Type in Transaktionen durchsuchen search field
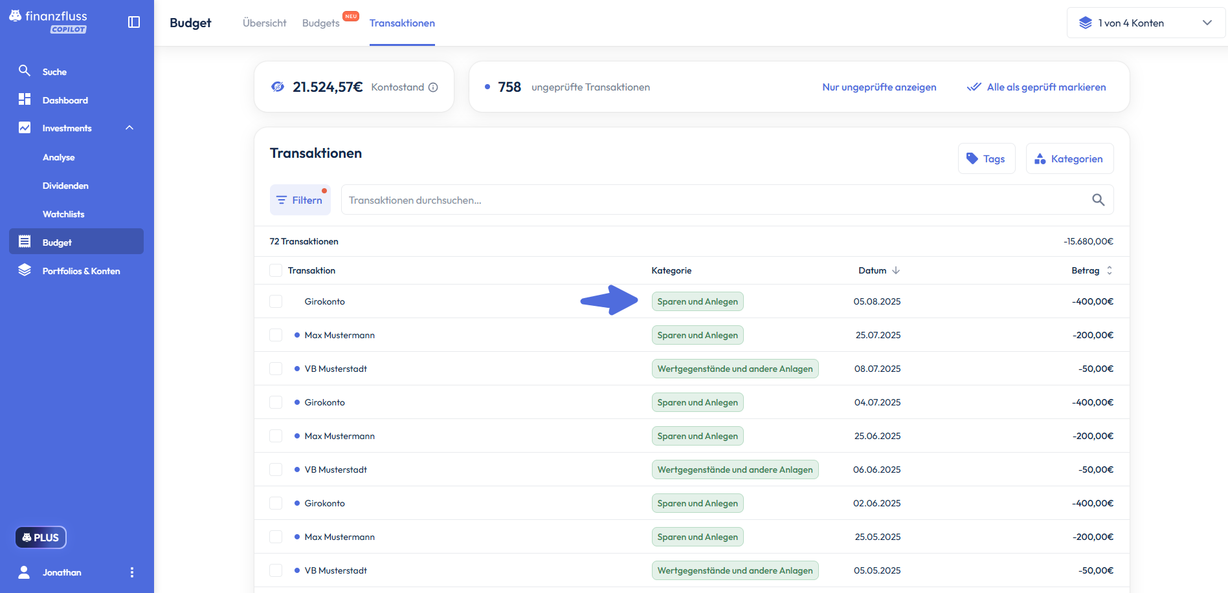This screenshot has width=1228, height=593. coord(712,200)
